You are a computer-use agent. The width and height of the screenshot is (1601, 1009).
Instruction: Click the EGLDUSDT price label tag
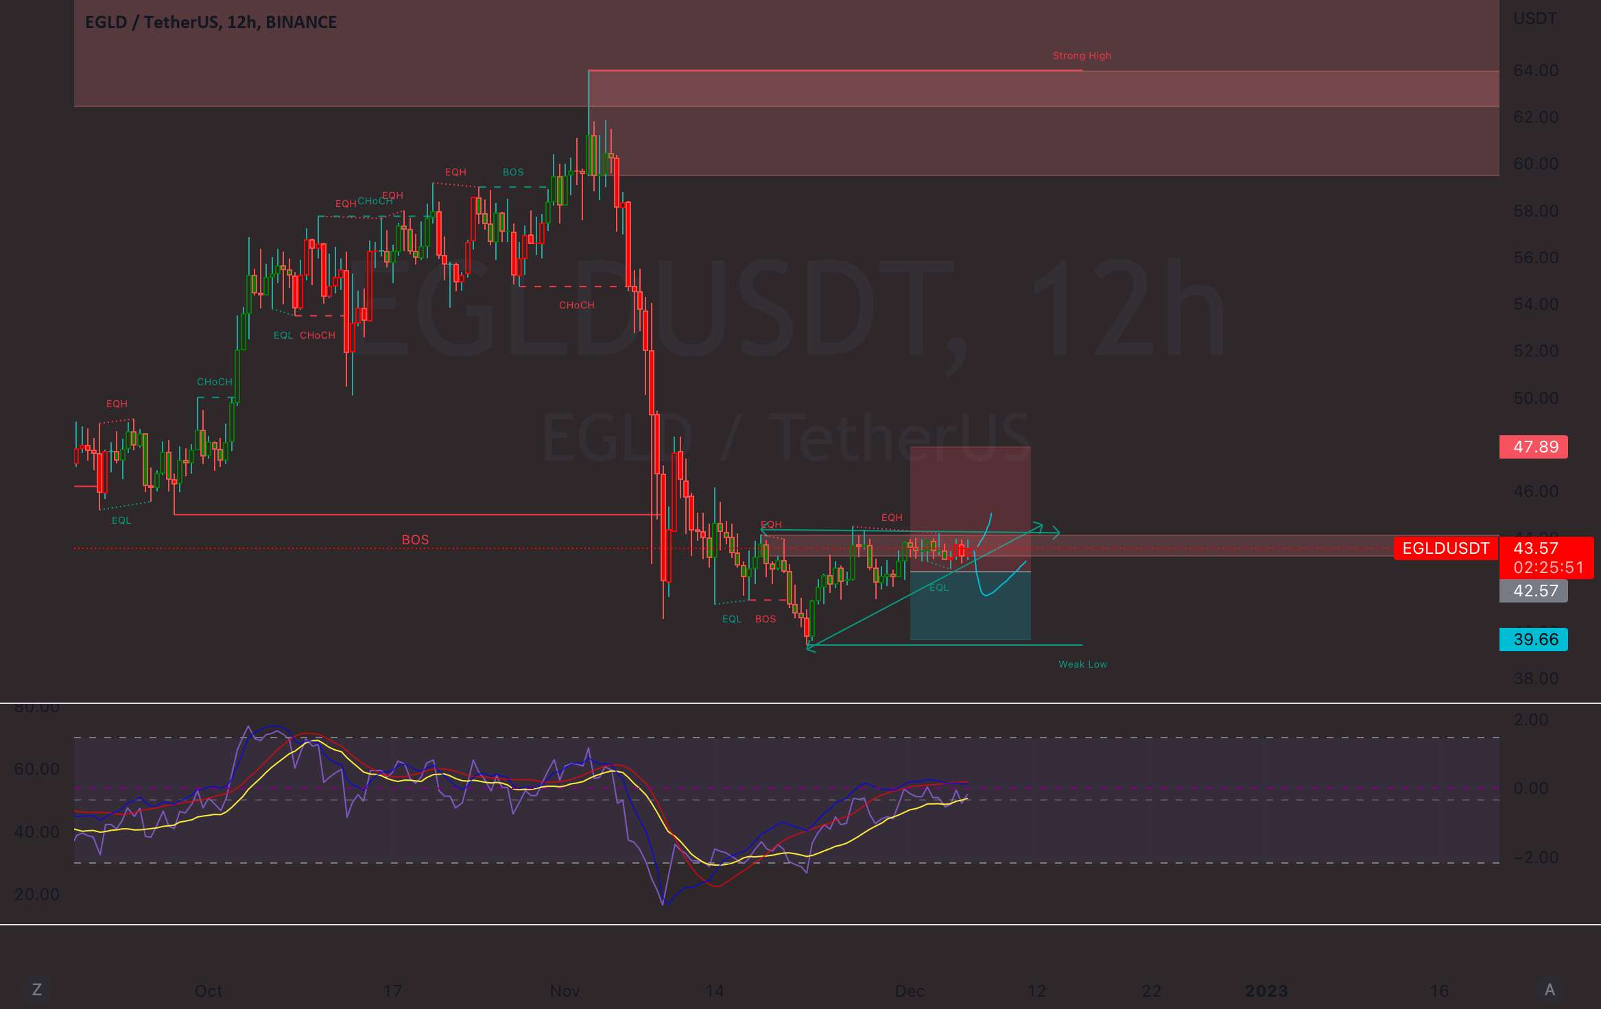point(1446,548)
